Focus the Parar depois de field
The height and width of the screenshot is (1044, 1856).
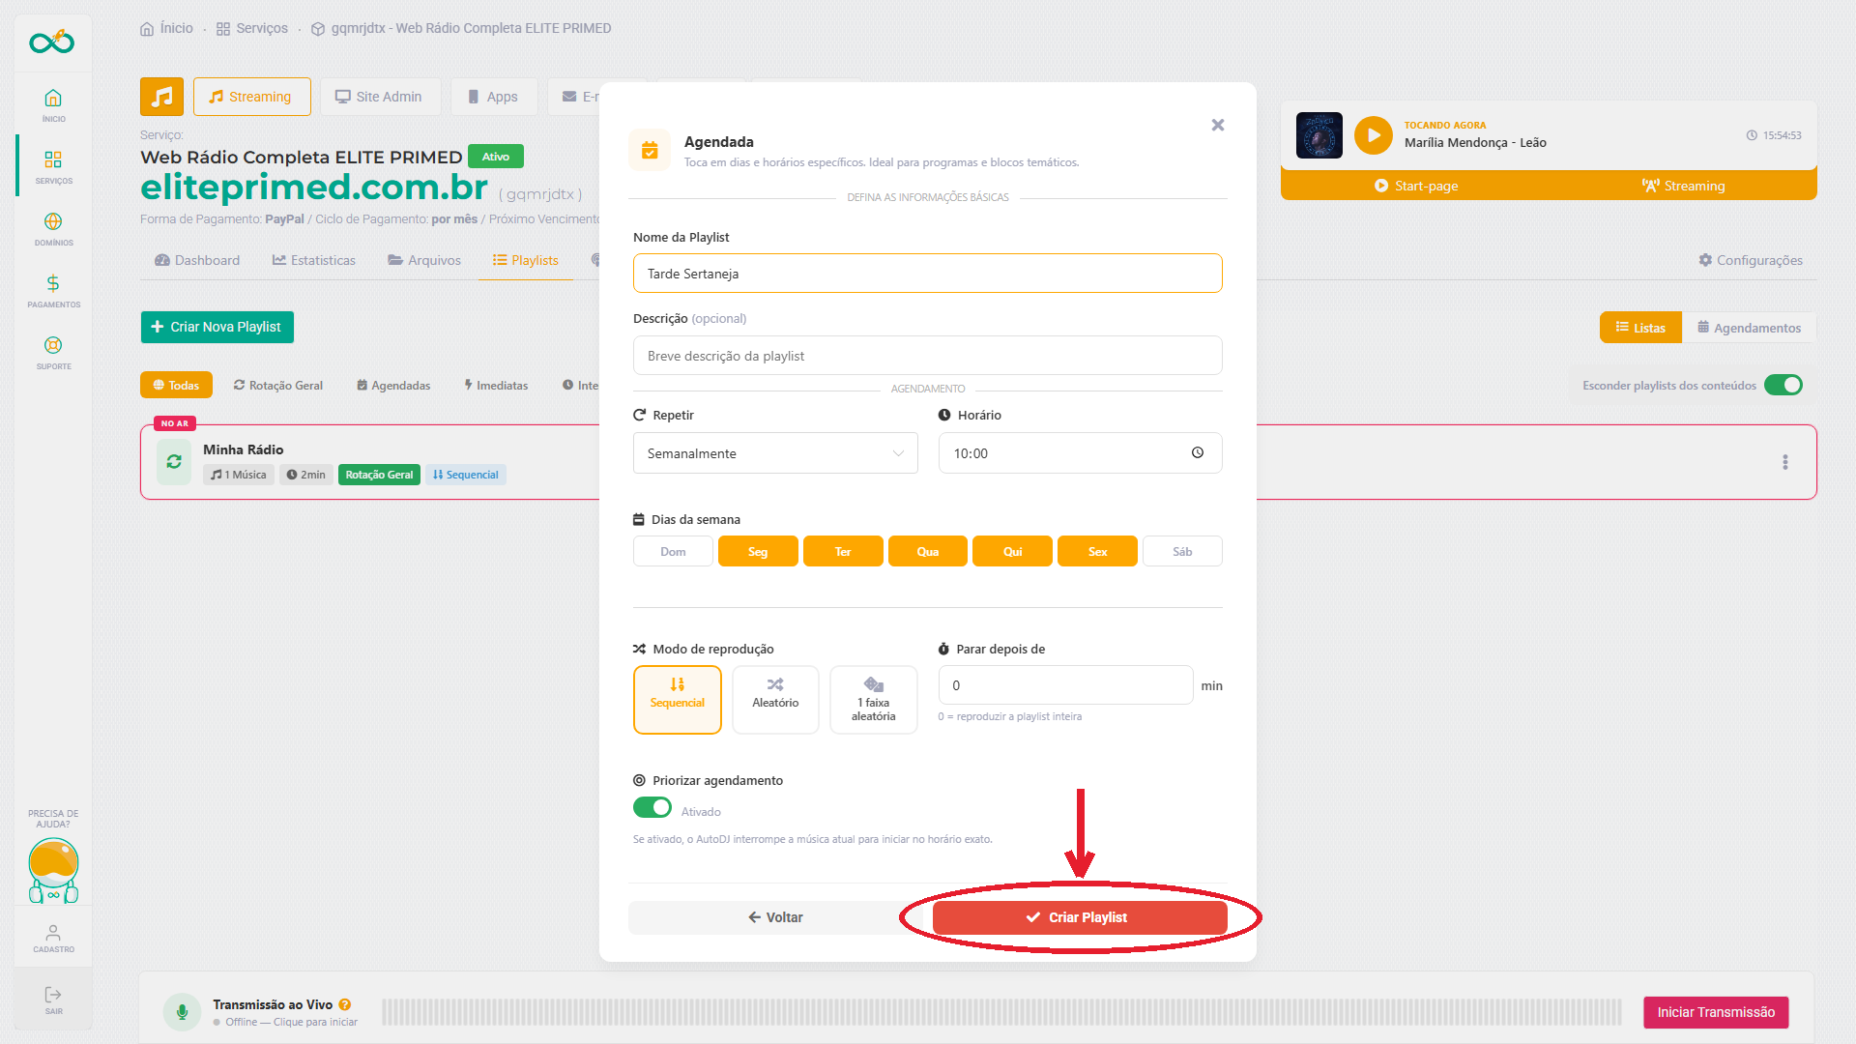(1065, 684)
